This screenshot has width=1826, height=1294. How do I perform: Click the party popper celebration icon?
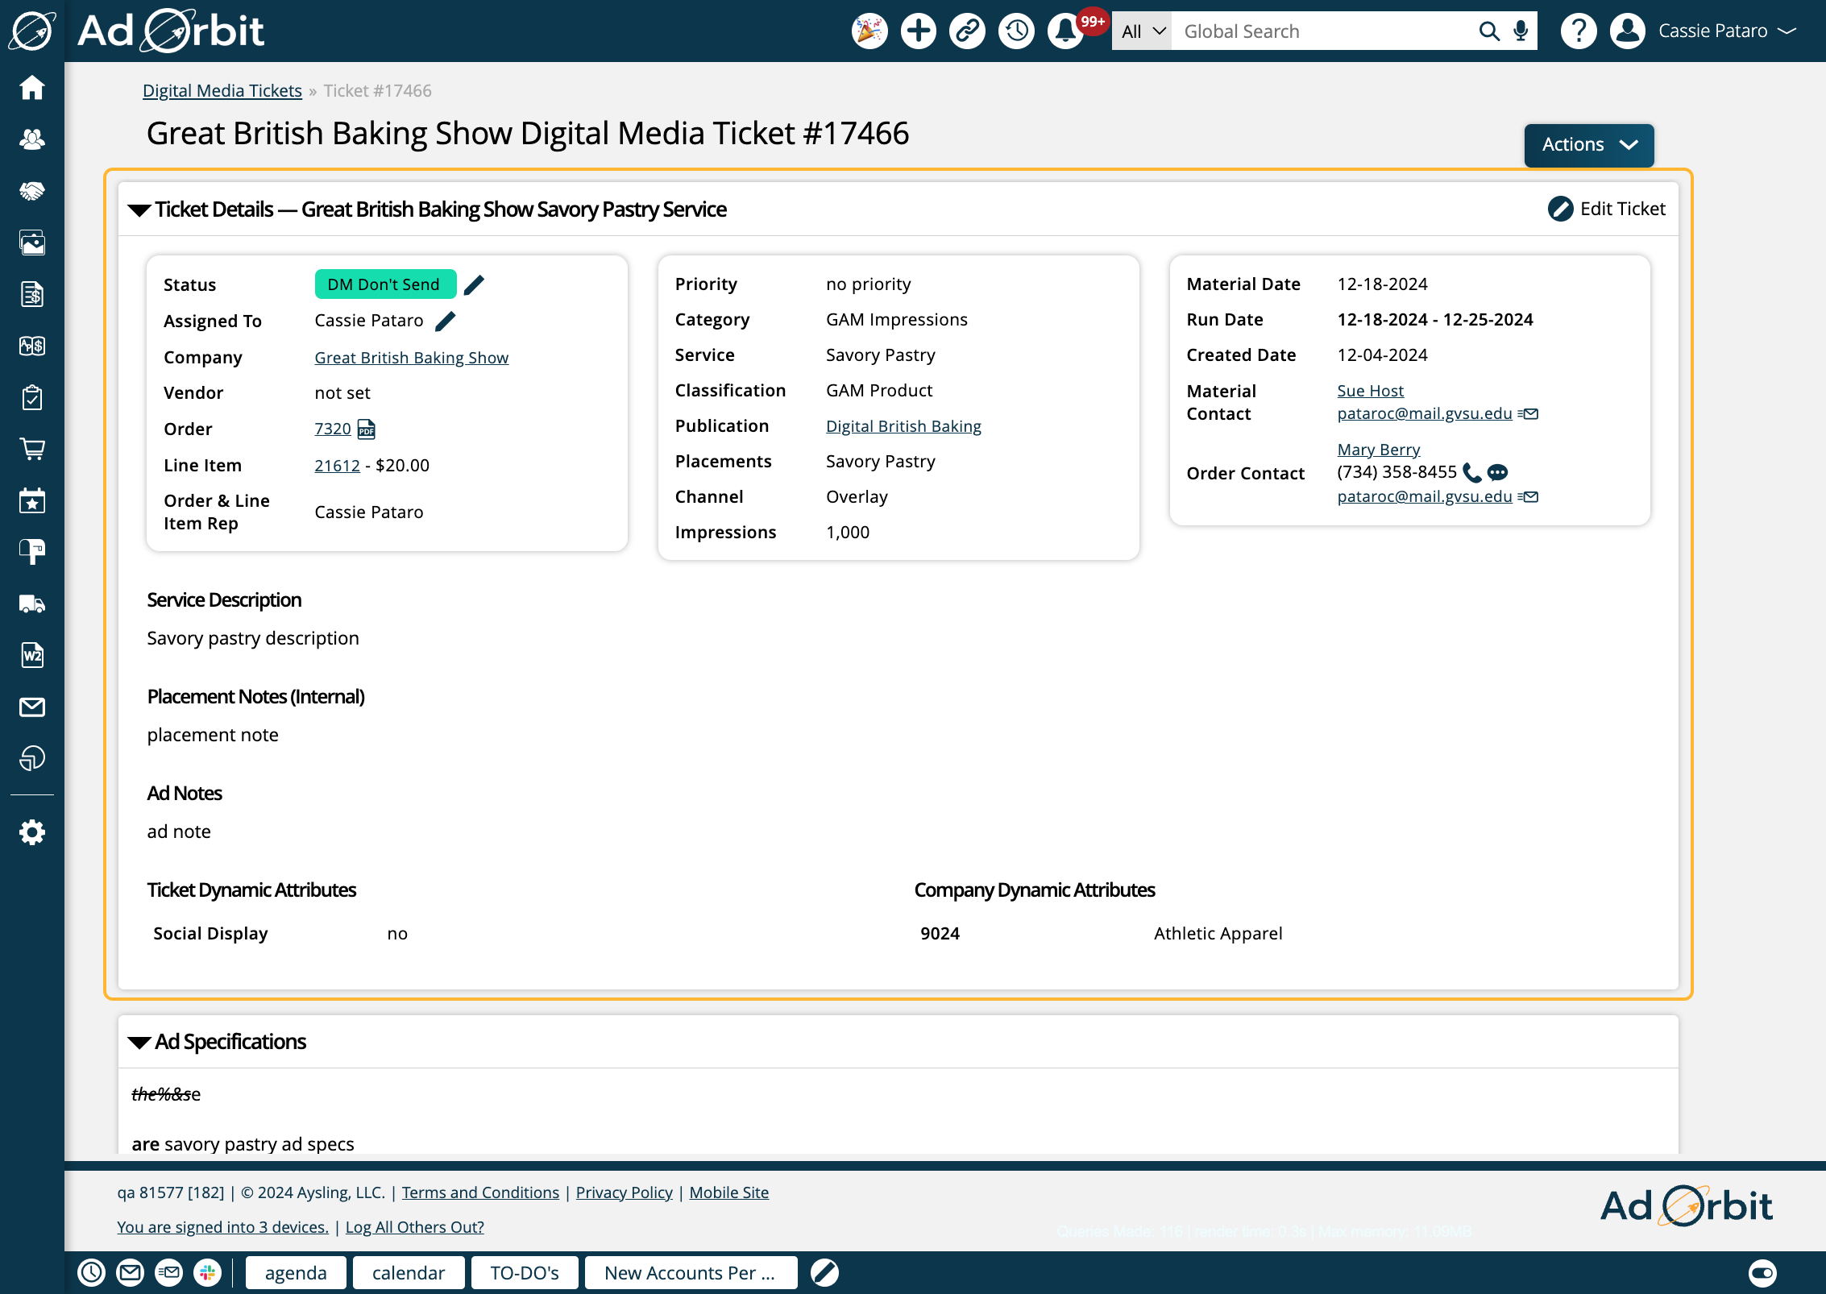click(869, 31)
